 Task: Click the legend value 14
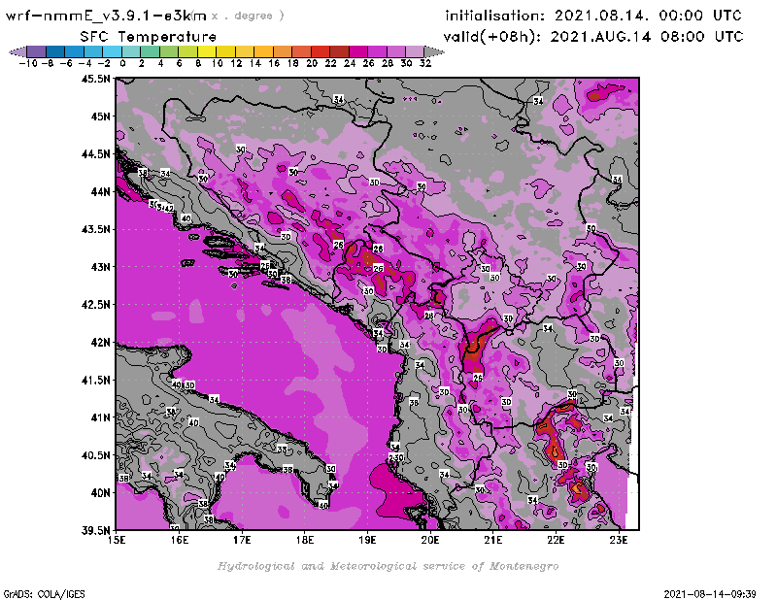(254, 63)
